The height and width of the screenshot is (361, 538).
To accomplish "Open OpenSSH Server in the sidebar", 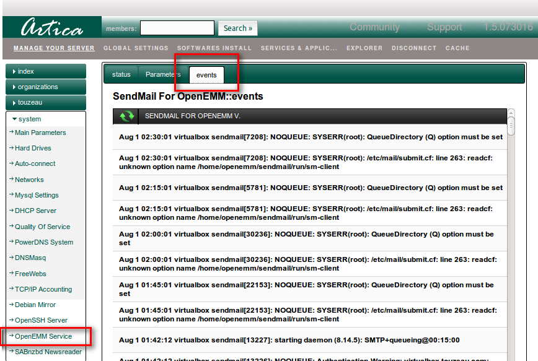I will click(x=41, y=320).
